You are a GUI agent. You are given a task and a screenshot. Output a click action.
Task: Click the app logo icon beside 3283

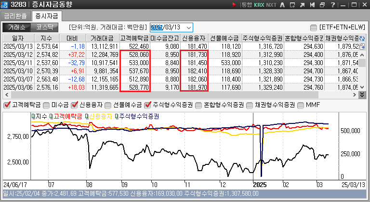click(x=4, y=5)
